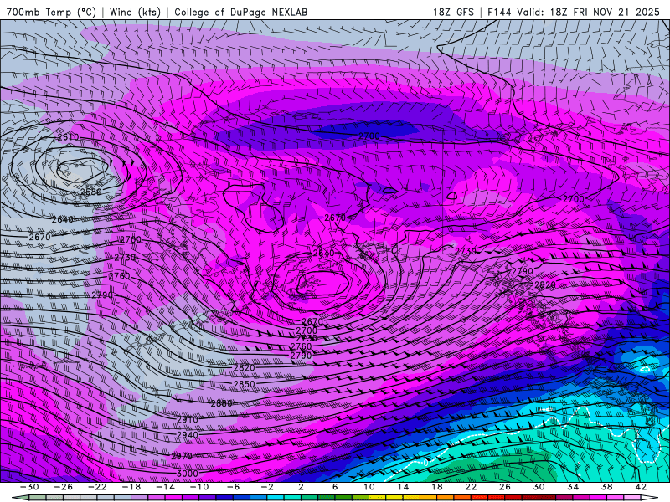
Task: Click the positive 30 colorbar value
Action: tap(539, 487)
